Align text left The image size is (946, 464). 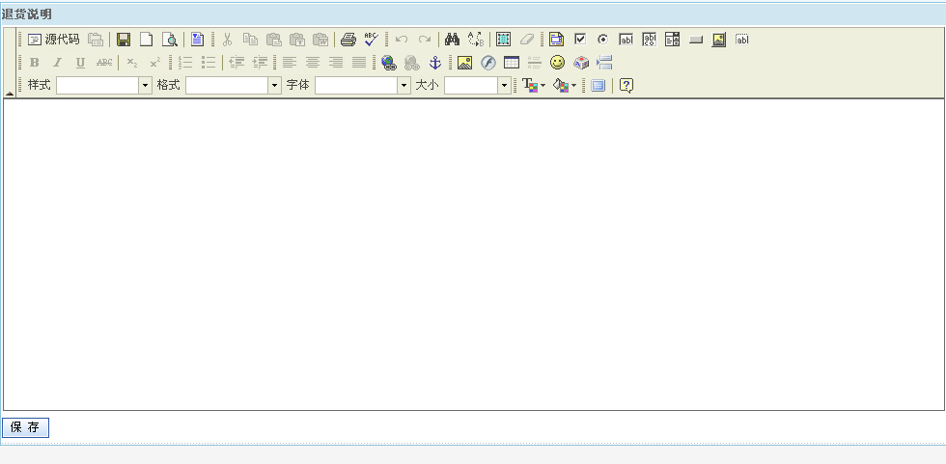(x=290, y=62)
